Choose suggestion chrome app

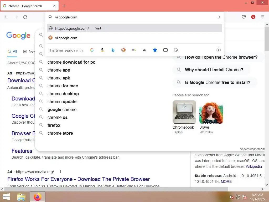pyautogui.click(x=59, y=70)
